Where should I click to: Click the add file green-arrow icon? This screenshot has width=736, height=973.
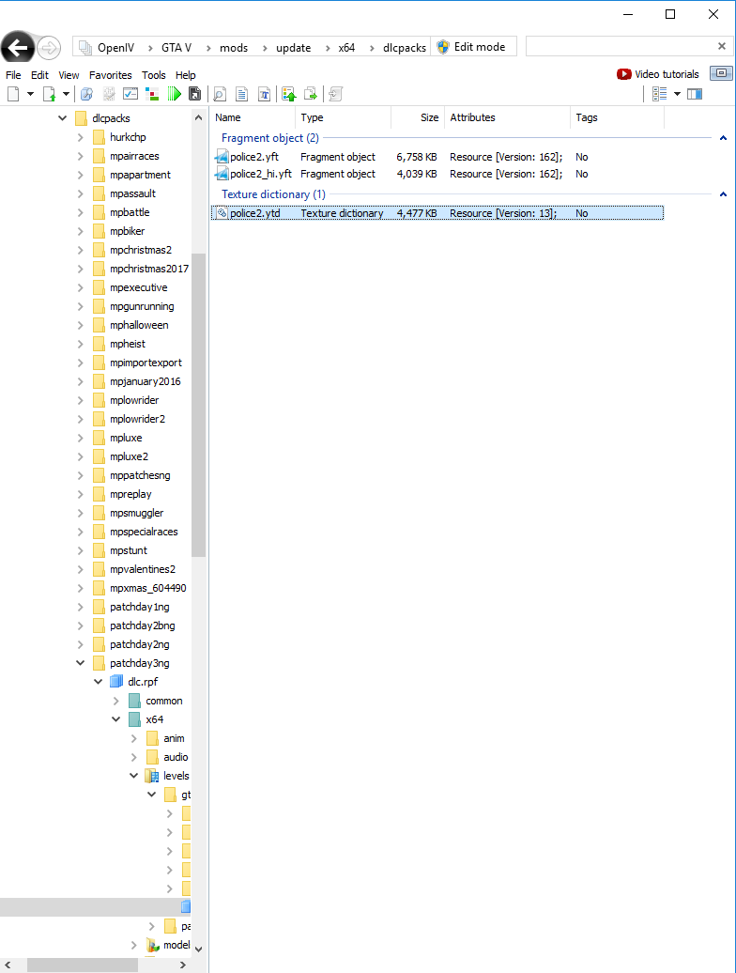pos(49,94)
